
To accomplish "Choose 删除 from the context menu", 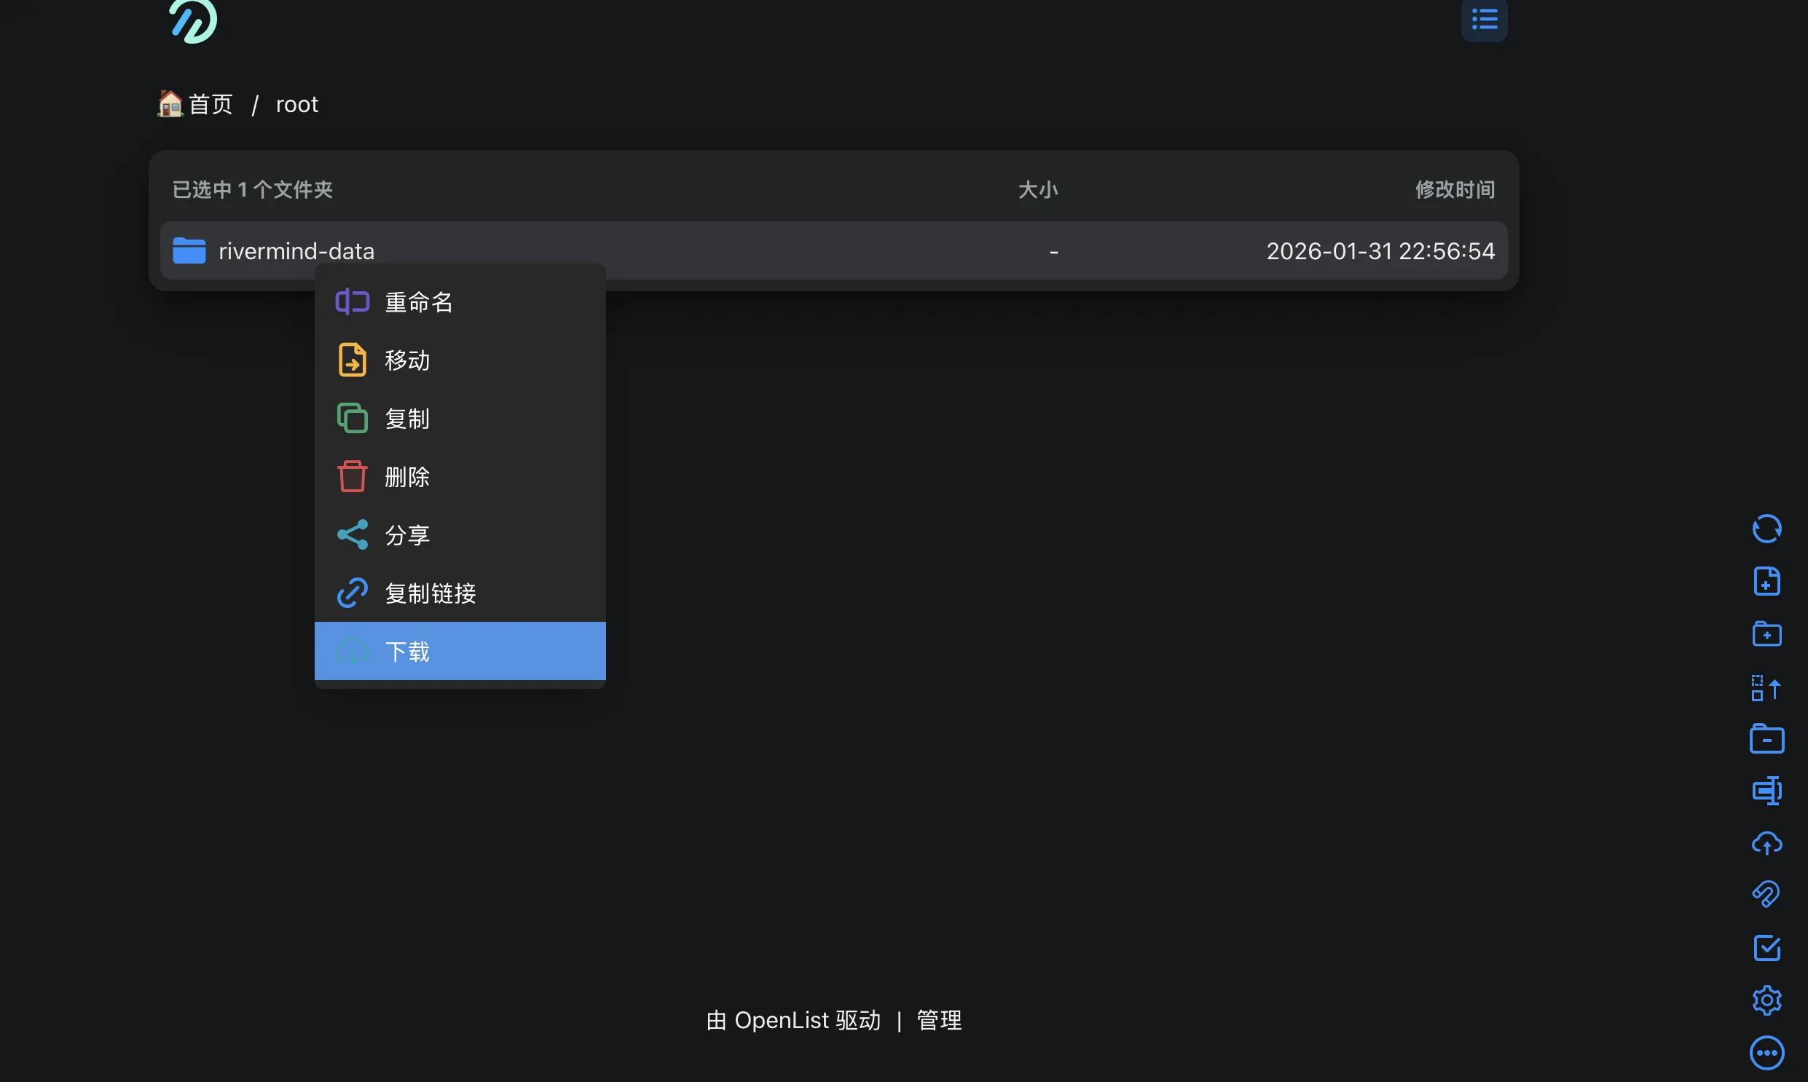I will 406,475.
